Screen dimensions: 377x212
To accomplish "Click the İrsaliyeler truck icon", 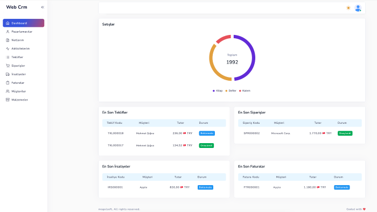I will point(8,74).
